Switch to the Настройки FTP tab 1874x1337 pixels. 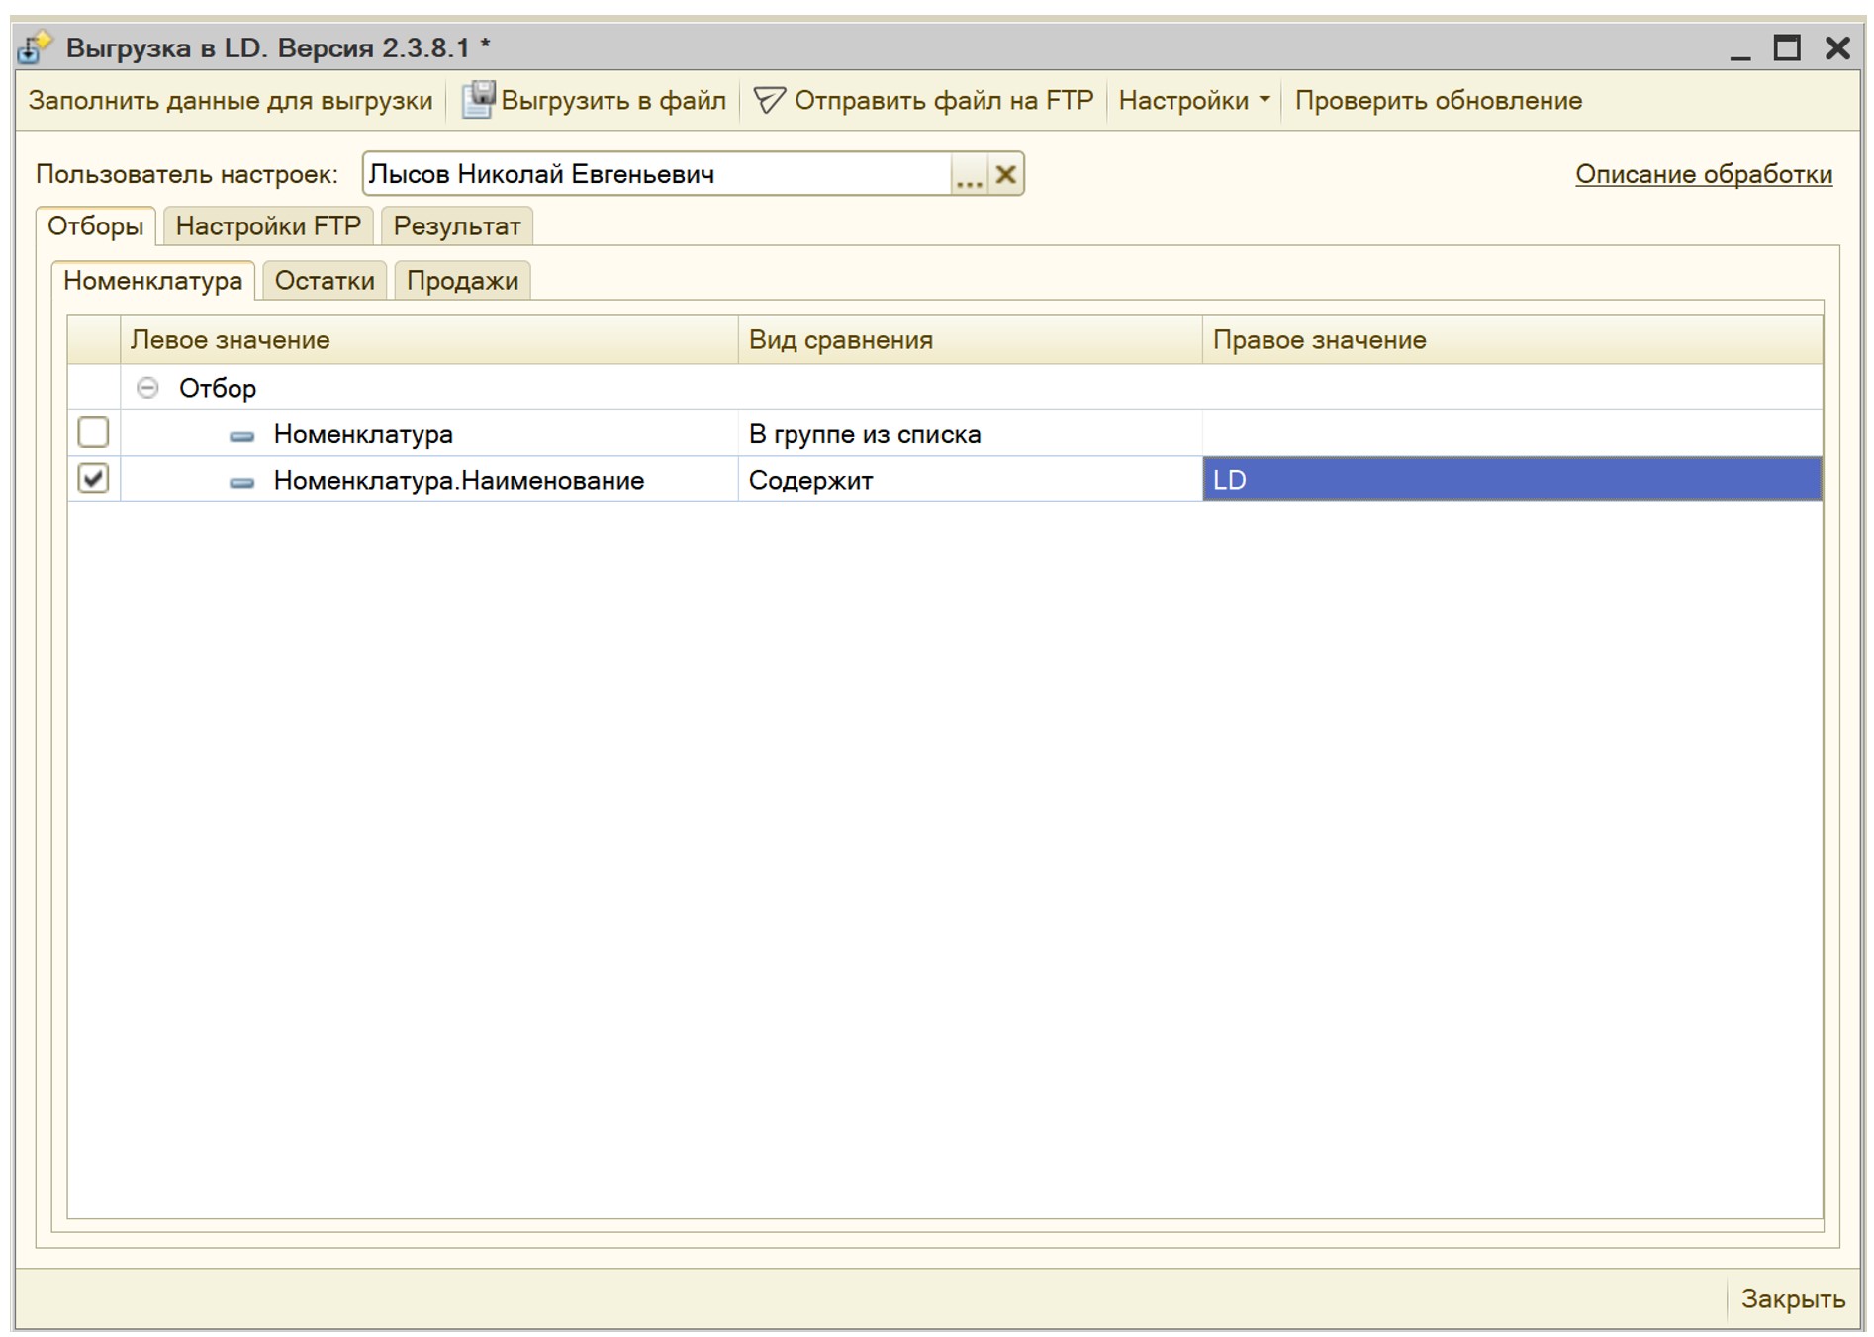coord(268,225)
